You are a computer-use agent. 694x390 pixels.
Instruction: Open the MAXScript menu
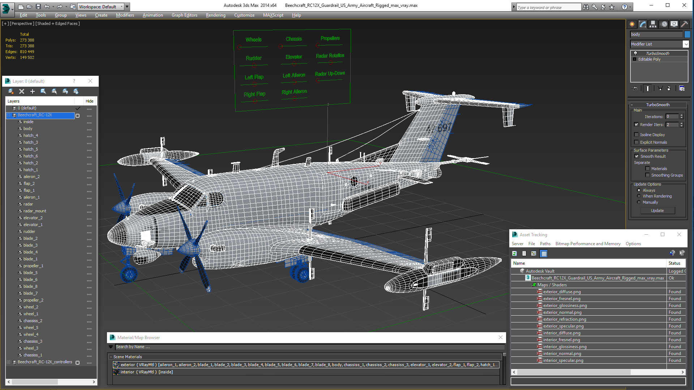(273, 15)
